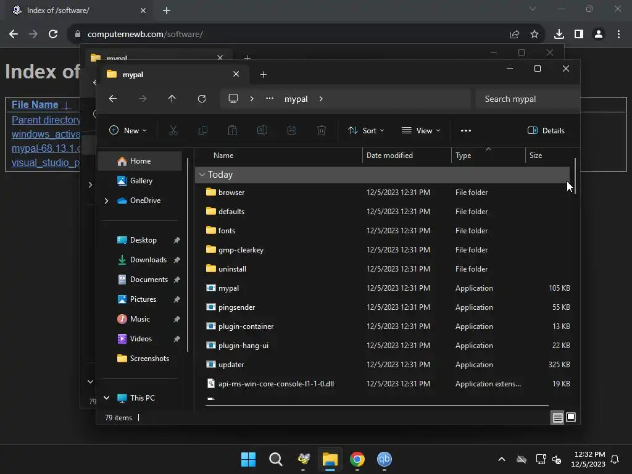Click the monitor icon in the address bar
632x474 pixels.
(x=233, y=99)
